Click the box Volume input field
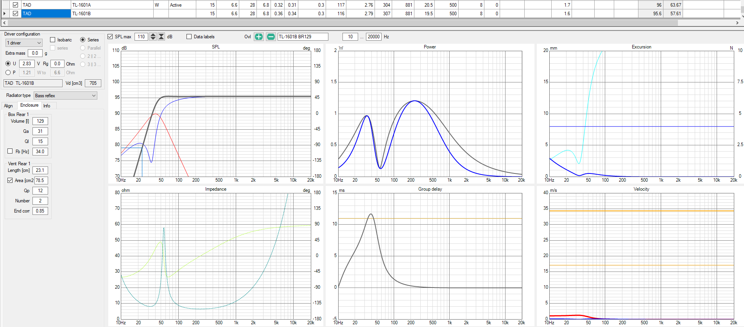The width and height of the screenshot is (744, 327). coord(40,121)
